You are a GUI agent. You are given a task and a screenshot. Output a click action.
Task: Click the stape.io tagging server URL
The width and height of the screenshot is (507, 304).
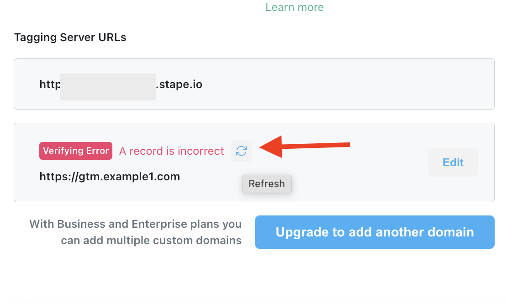[120, 84]
